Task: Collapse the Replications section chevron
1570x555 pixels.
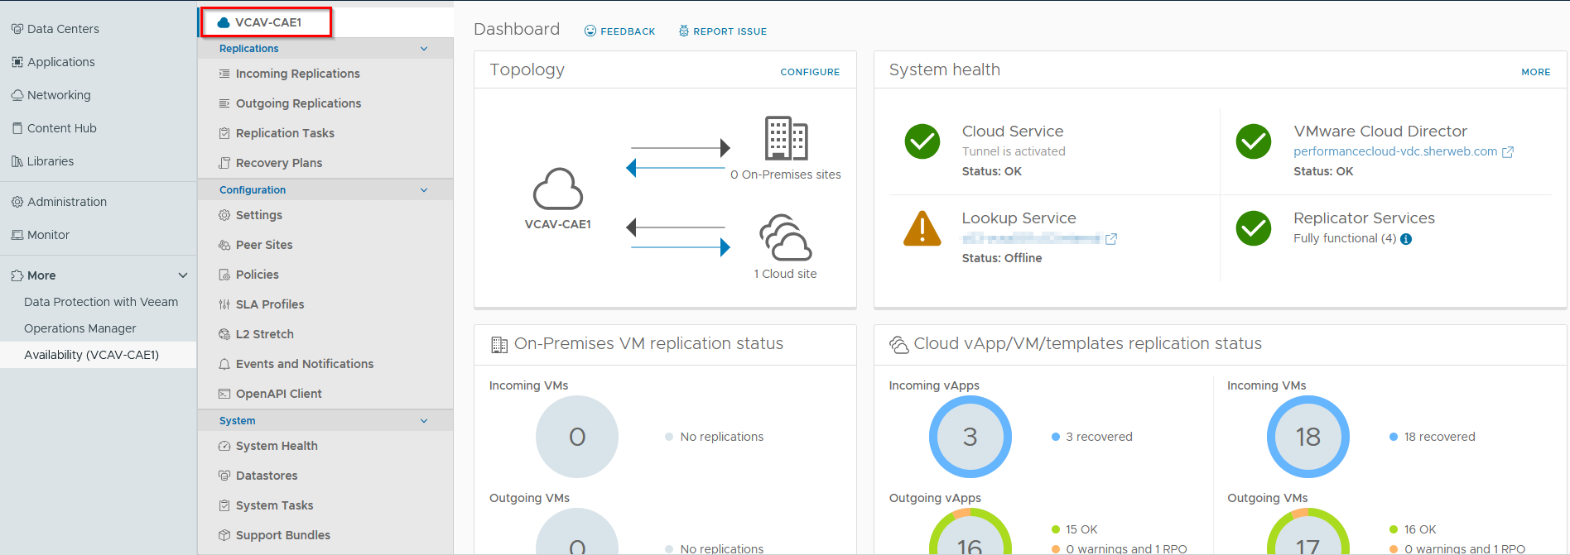Action: (424, 49)
